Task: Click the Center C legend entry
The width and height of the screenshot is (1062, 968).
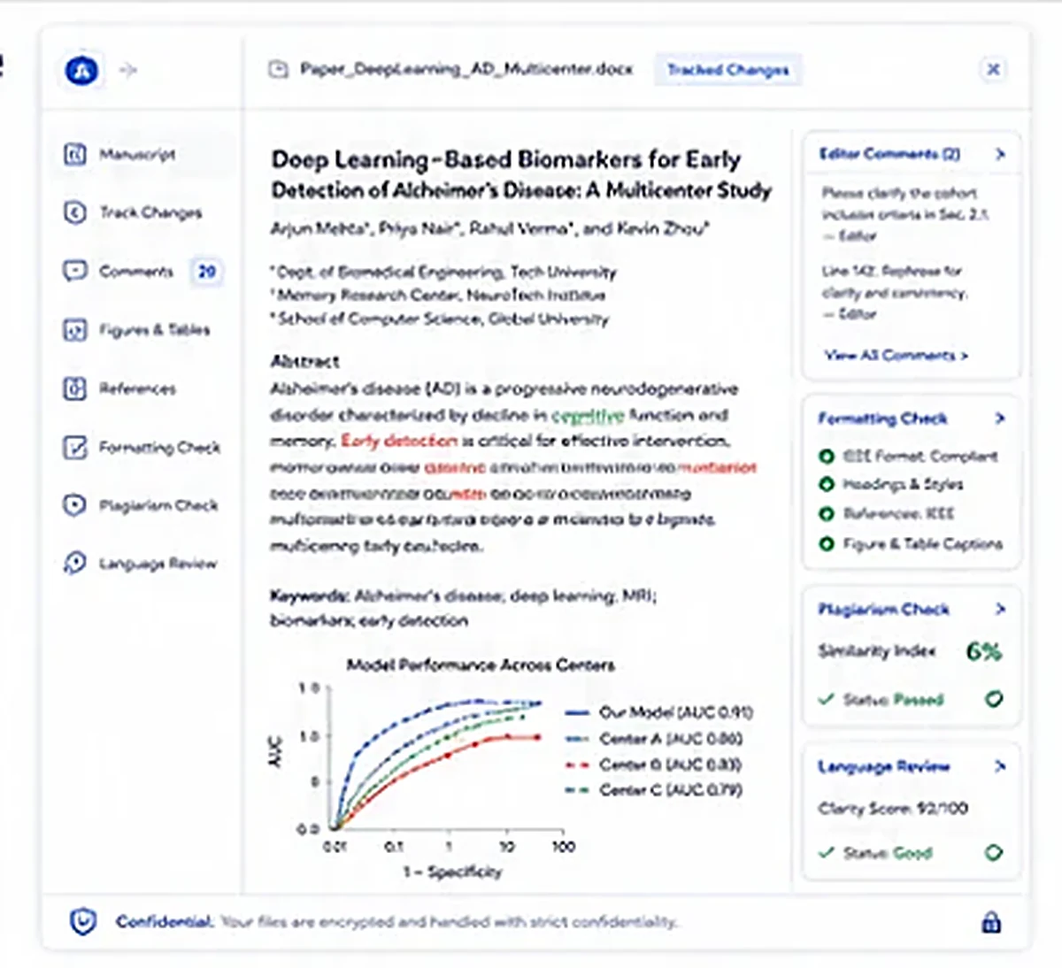Action: [653, 789]
